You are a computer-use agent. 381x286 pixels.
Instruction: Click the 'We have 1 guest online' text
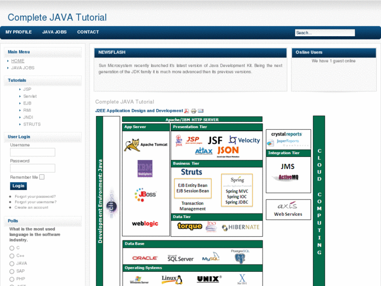[334, 61]
